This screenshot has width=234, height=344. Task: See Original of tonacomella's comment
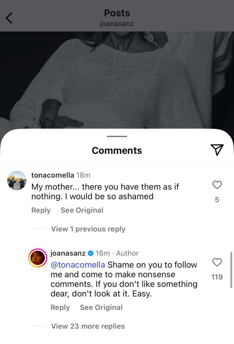click(82, 210)
